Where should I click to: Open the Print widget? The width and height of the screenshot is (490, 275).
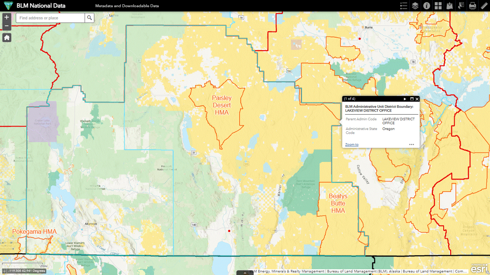click(x=472, y=6)
